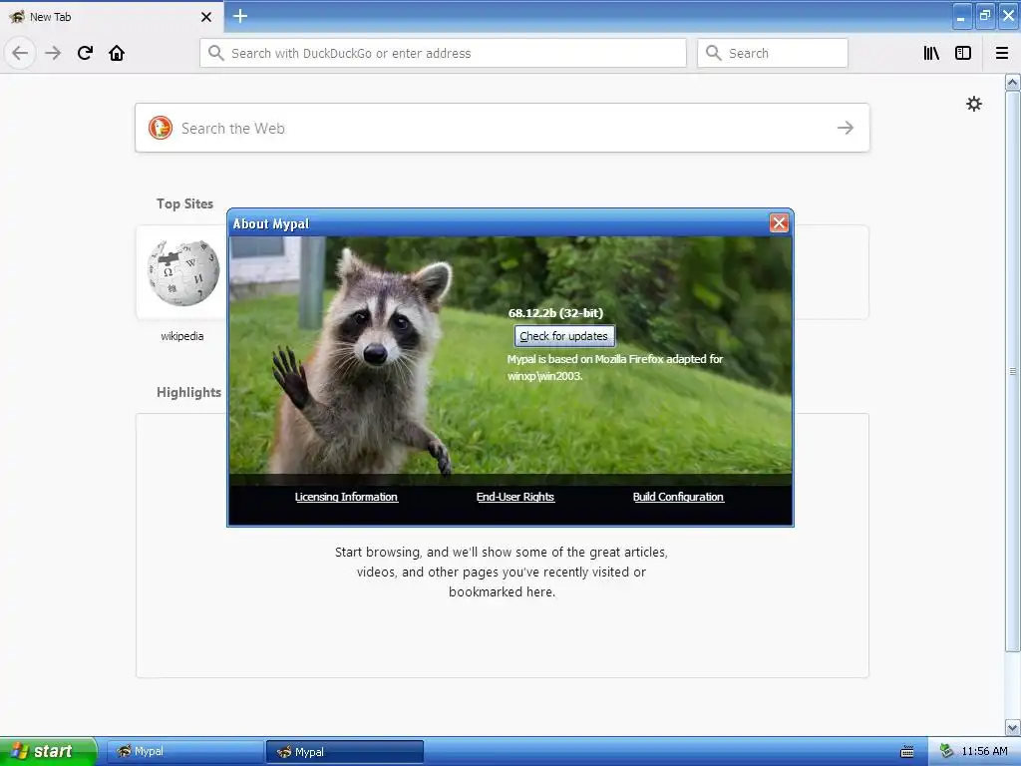This screenshot has height=766, width=1021.
Task: Switch to second active Mypal taskbar button
Action: click(x=344, y=751)
